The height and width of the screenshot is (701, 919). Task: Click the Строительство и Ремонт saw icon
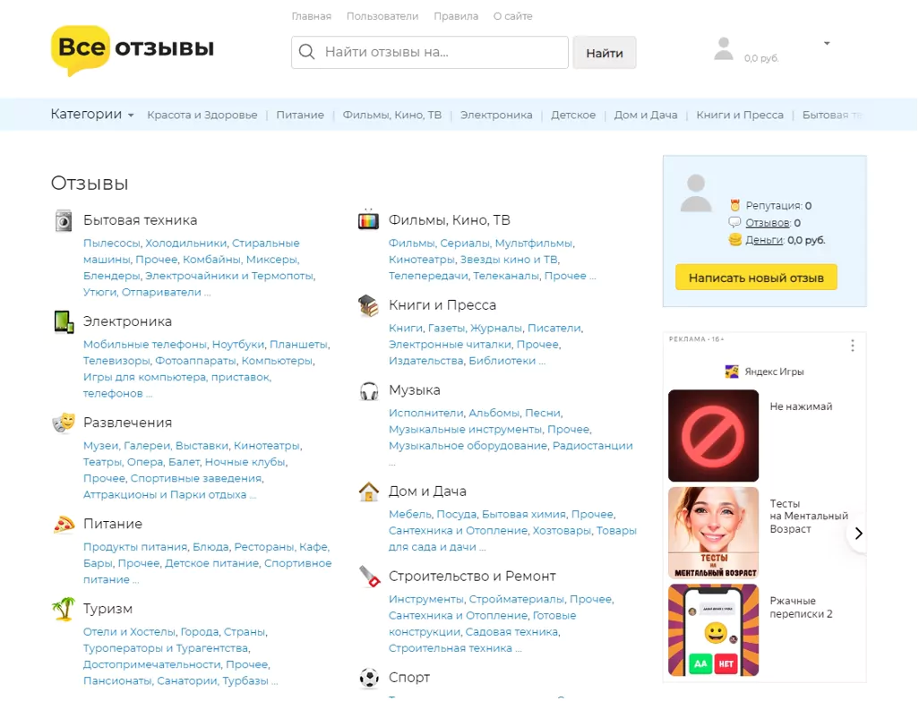coord(369,577)
